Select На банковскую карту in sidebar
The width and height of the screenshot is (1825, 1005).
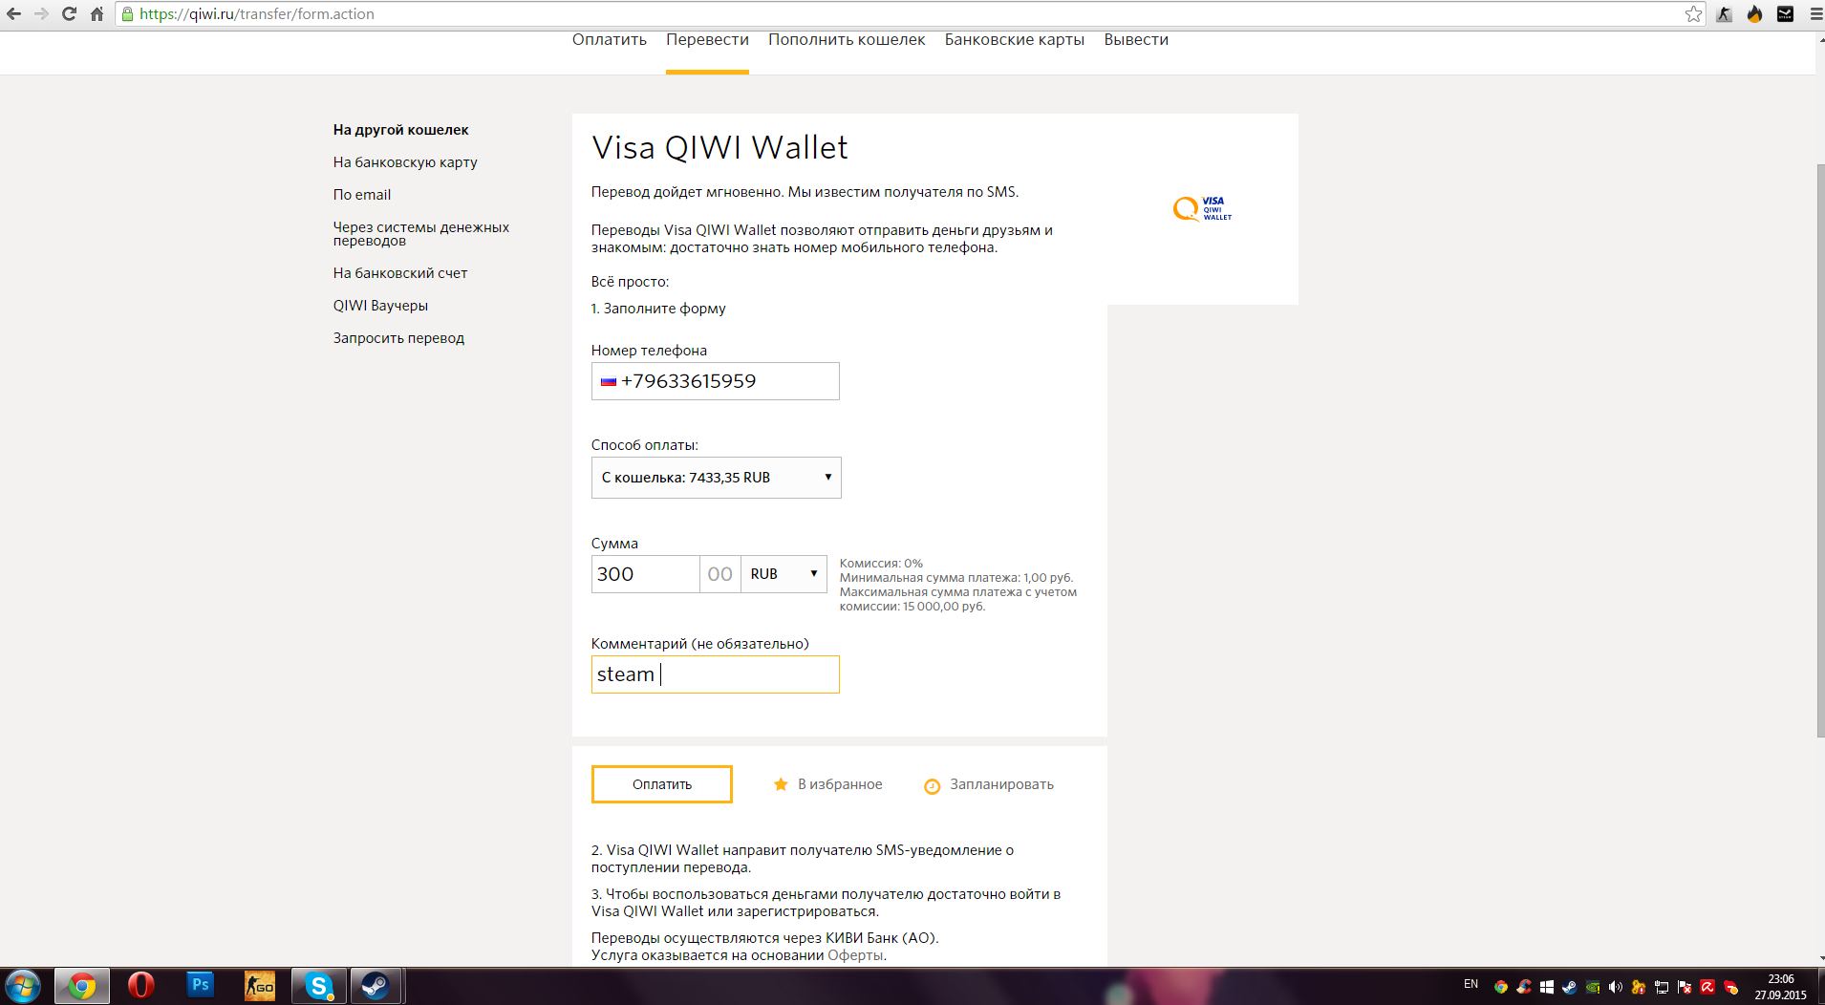point(405,162)
